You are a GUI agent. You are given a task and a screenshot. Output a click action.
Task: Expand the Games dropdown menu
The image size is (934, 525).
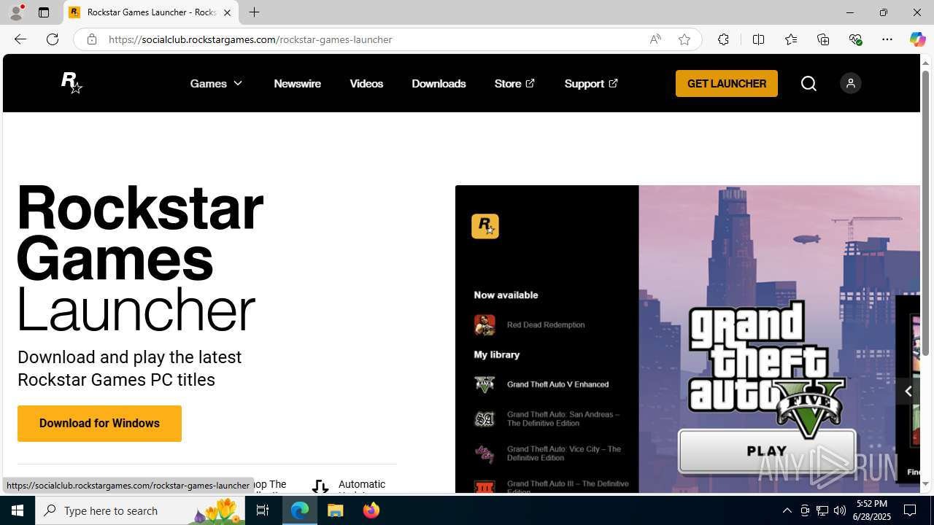tap(216, 83)
